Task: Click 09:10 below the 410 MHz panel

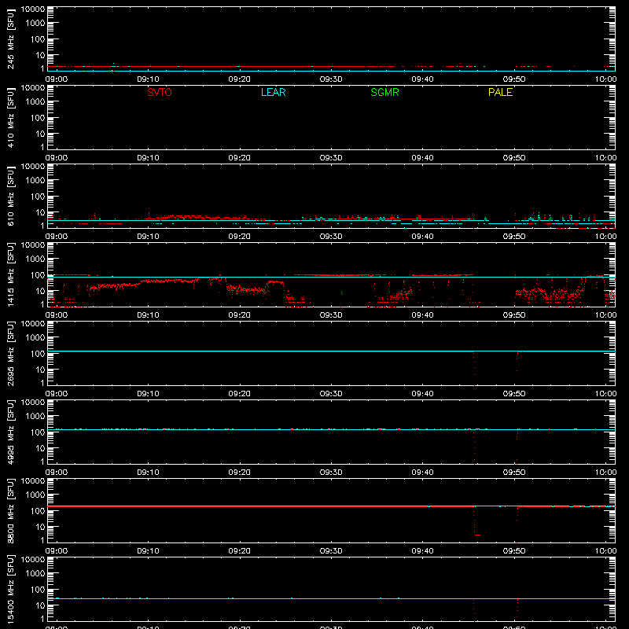Action: point(148,158)
